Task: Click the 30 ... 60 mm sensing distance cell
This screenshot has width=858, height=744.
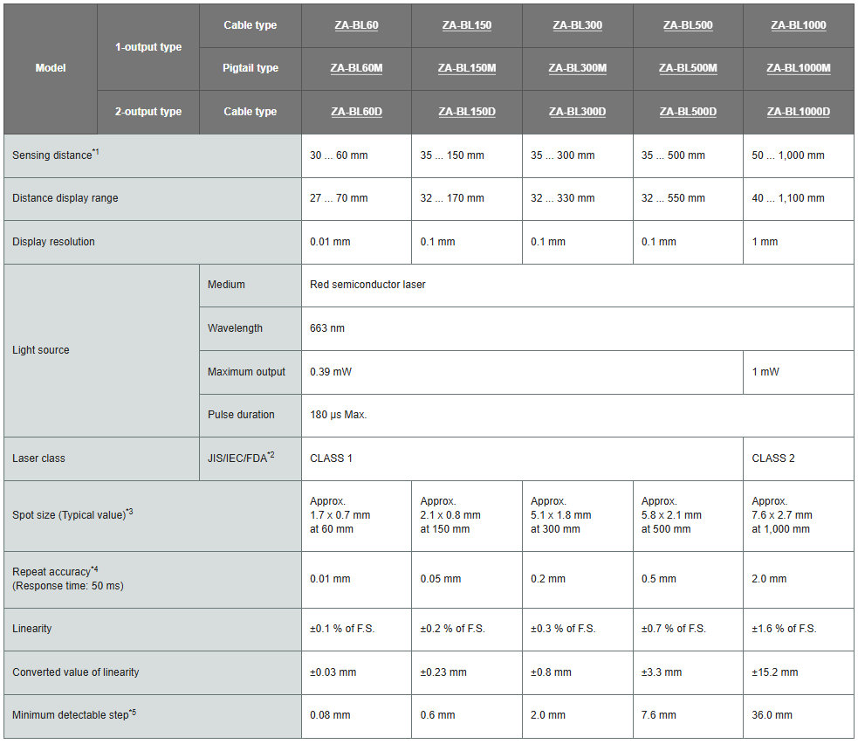Action: (356, 155)
